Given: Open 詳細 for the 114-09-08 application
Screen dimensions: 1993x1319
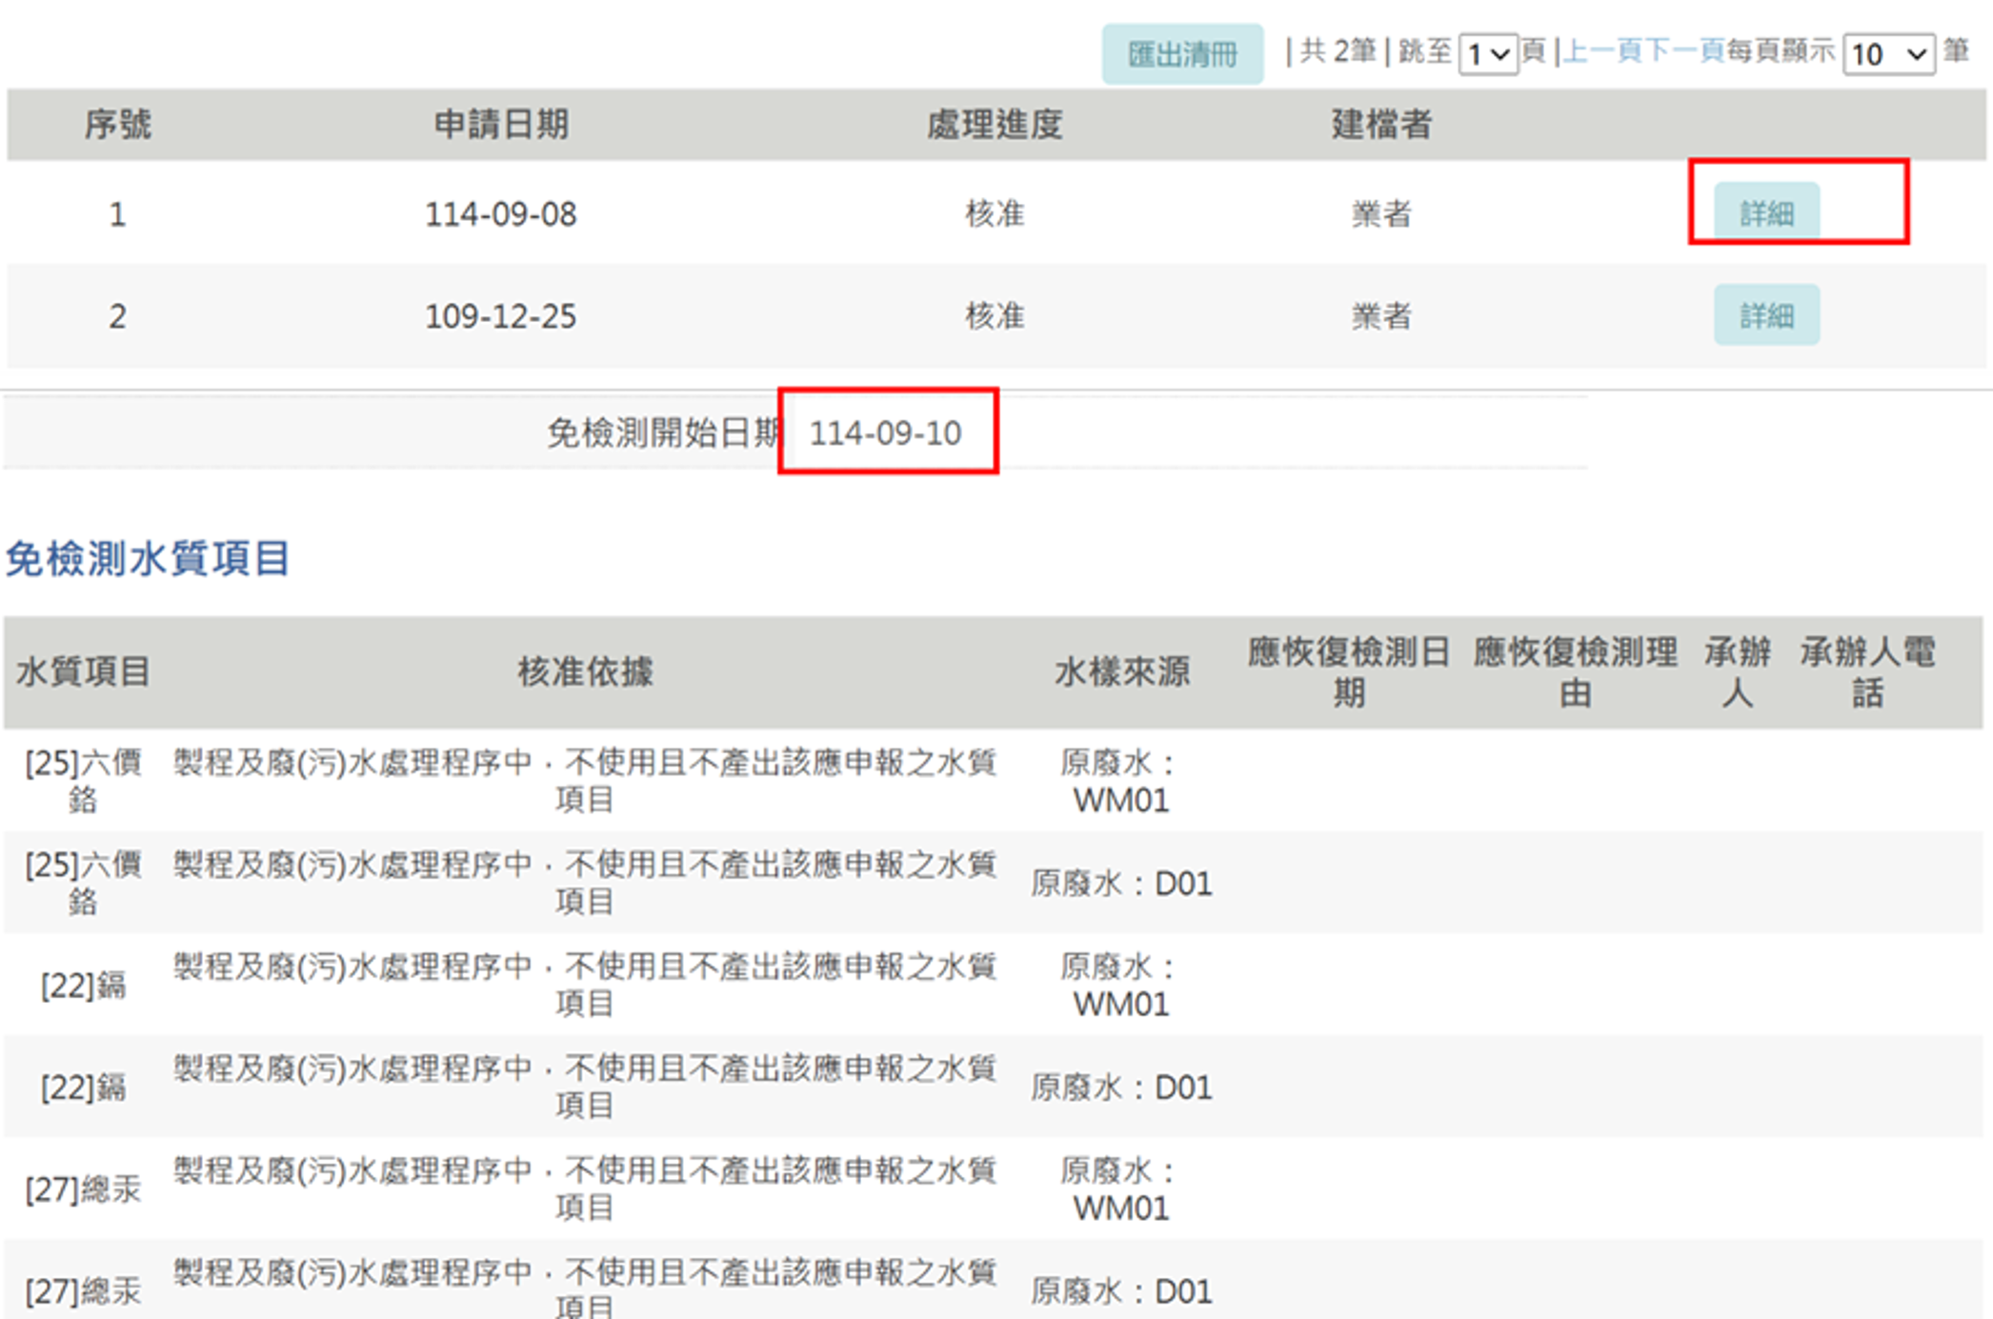Looking at the screenshot, I should click(1766, 211).
